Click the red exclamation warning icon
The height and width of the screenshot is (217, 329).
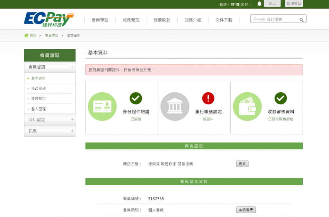pyautogui.click(x=208, y=98)
